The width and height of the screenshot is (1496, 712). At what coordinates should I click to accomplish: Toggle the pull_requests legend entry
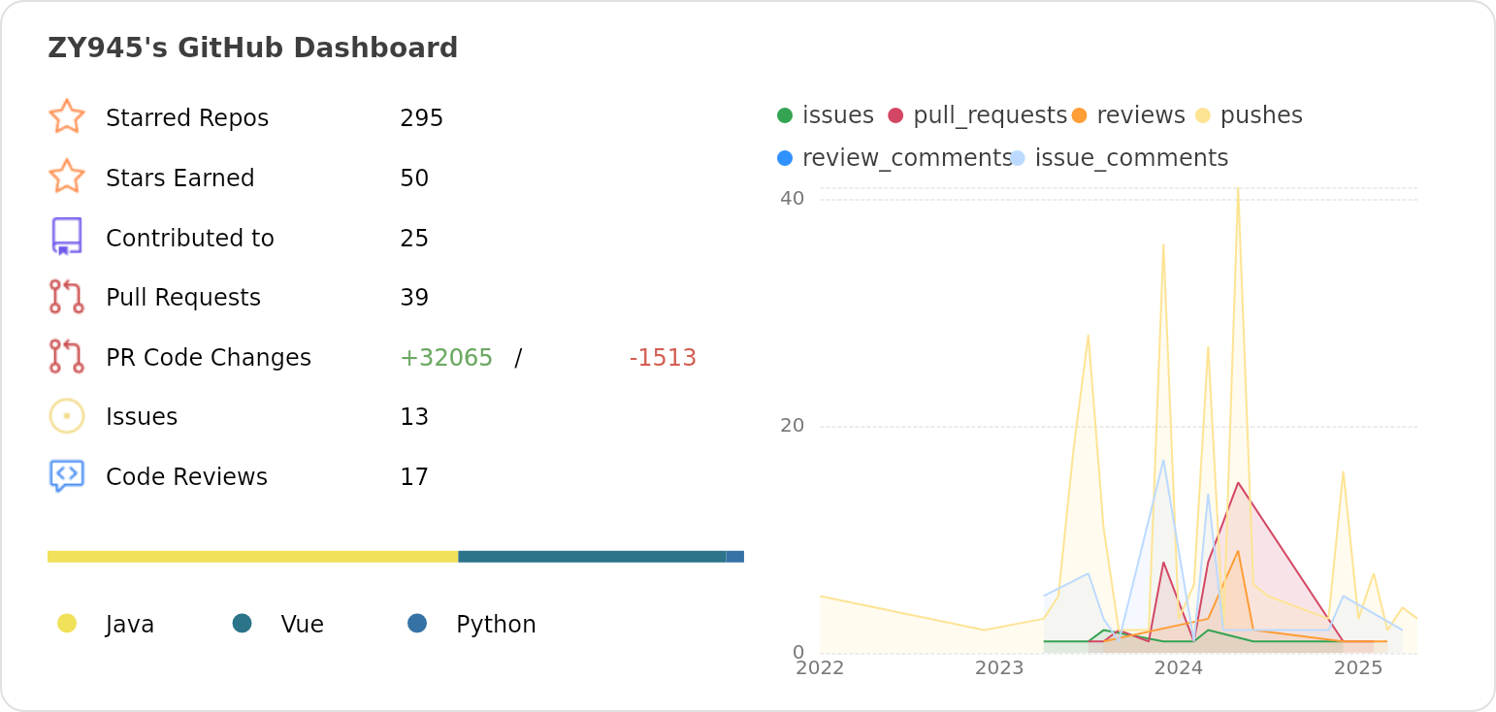point(977,115)
